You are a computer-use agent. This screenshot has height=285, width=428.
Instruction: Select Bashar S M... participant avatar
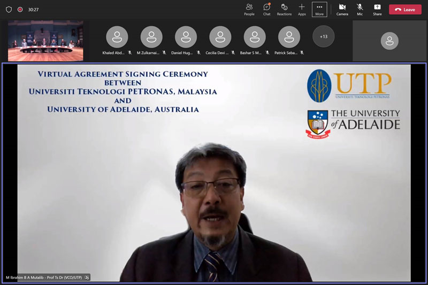[255, 37]
